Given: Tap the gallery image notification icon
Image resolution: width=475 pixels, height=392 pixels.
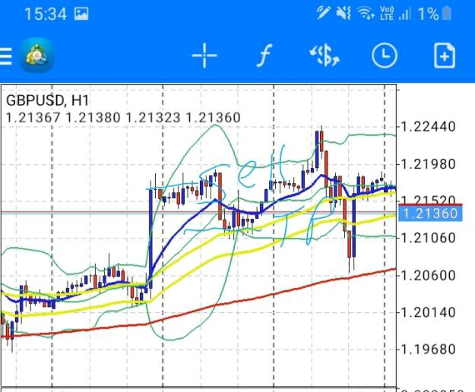Looking at the screenshot, I should coord(81,14).
